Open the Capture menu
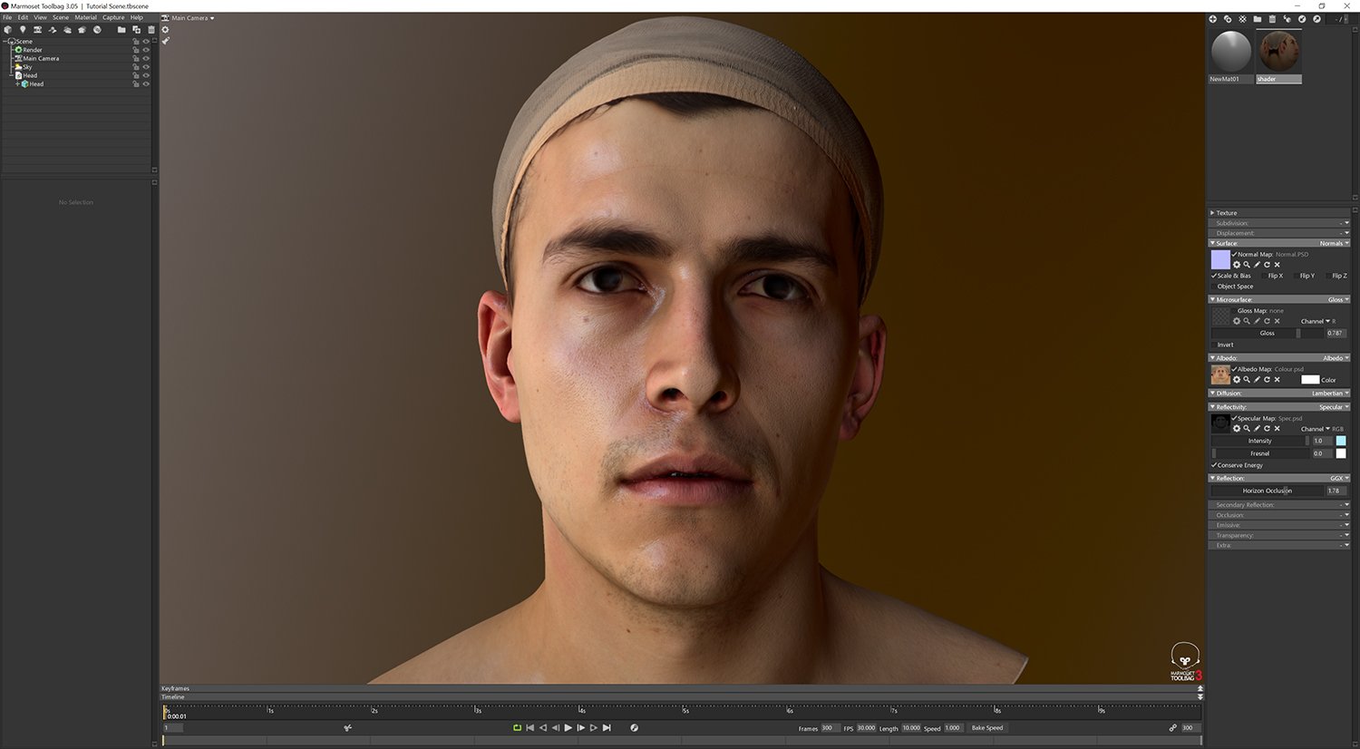 tap(113, 17)
